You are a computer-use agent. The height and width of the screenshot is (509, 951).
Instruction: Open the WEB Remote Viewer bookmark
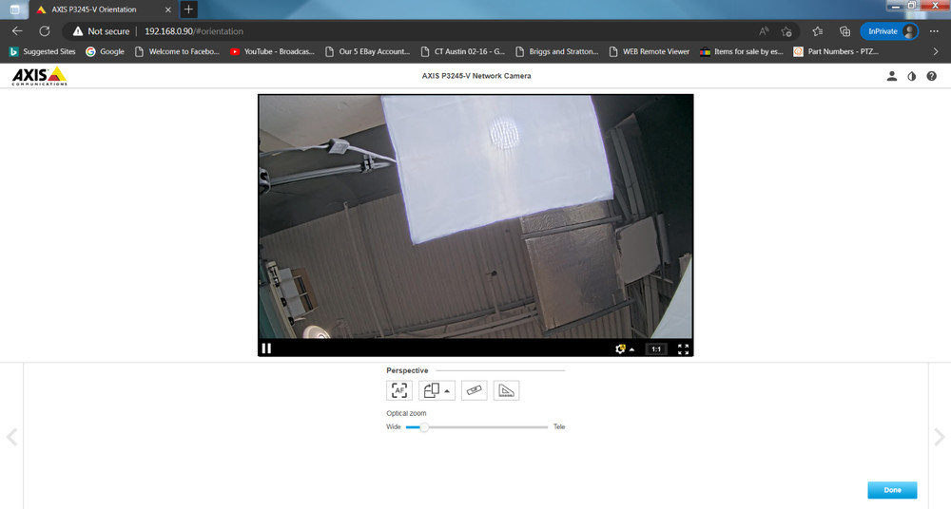pyautogui.click(x=650, y=51)
